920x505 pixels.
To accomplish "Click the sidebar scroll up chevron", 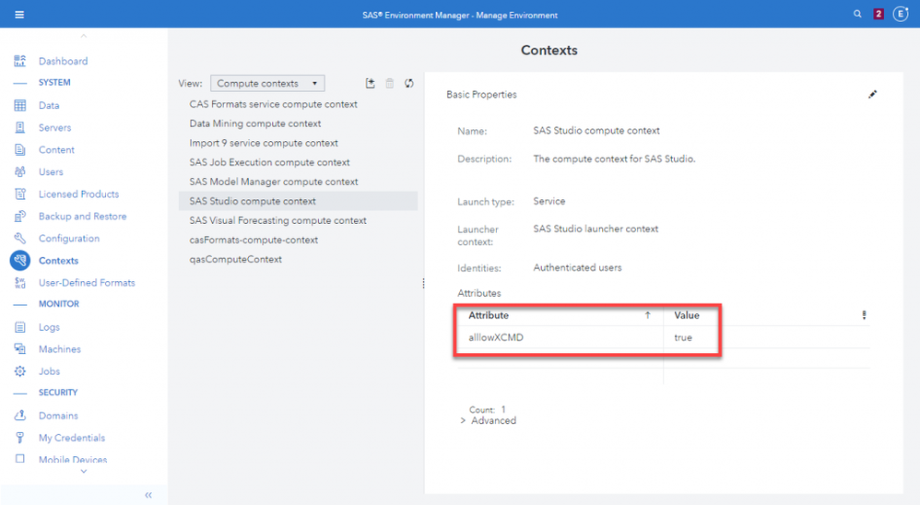I will (x=83, y=36).
